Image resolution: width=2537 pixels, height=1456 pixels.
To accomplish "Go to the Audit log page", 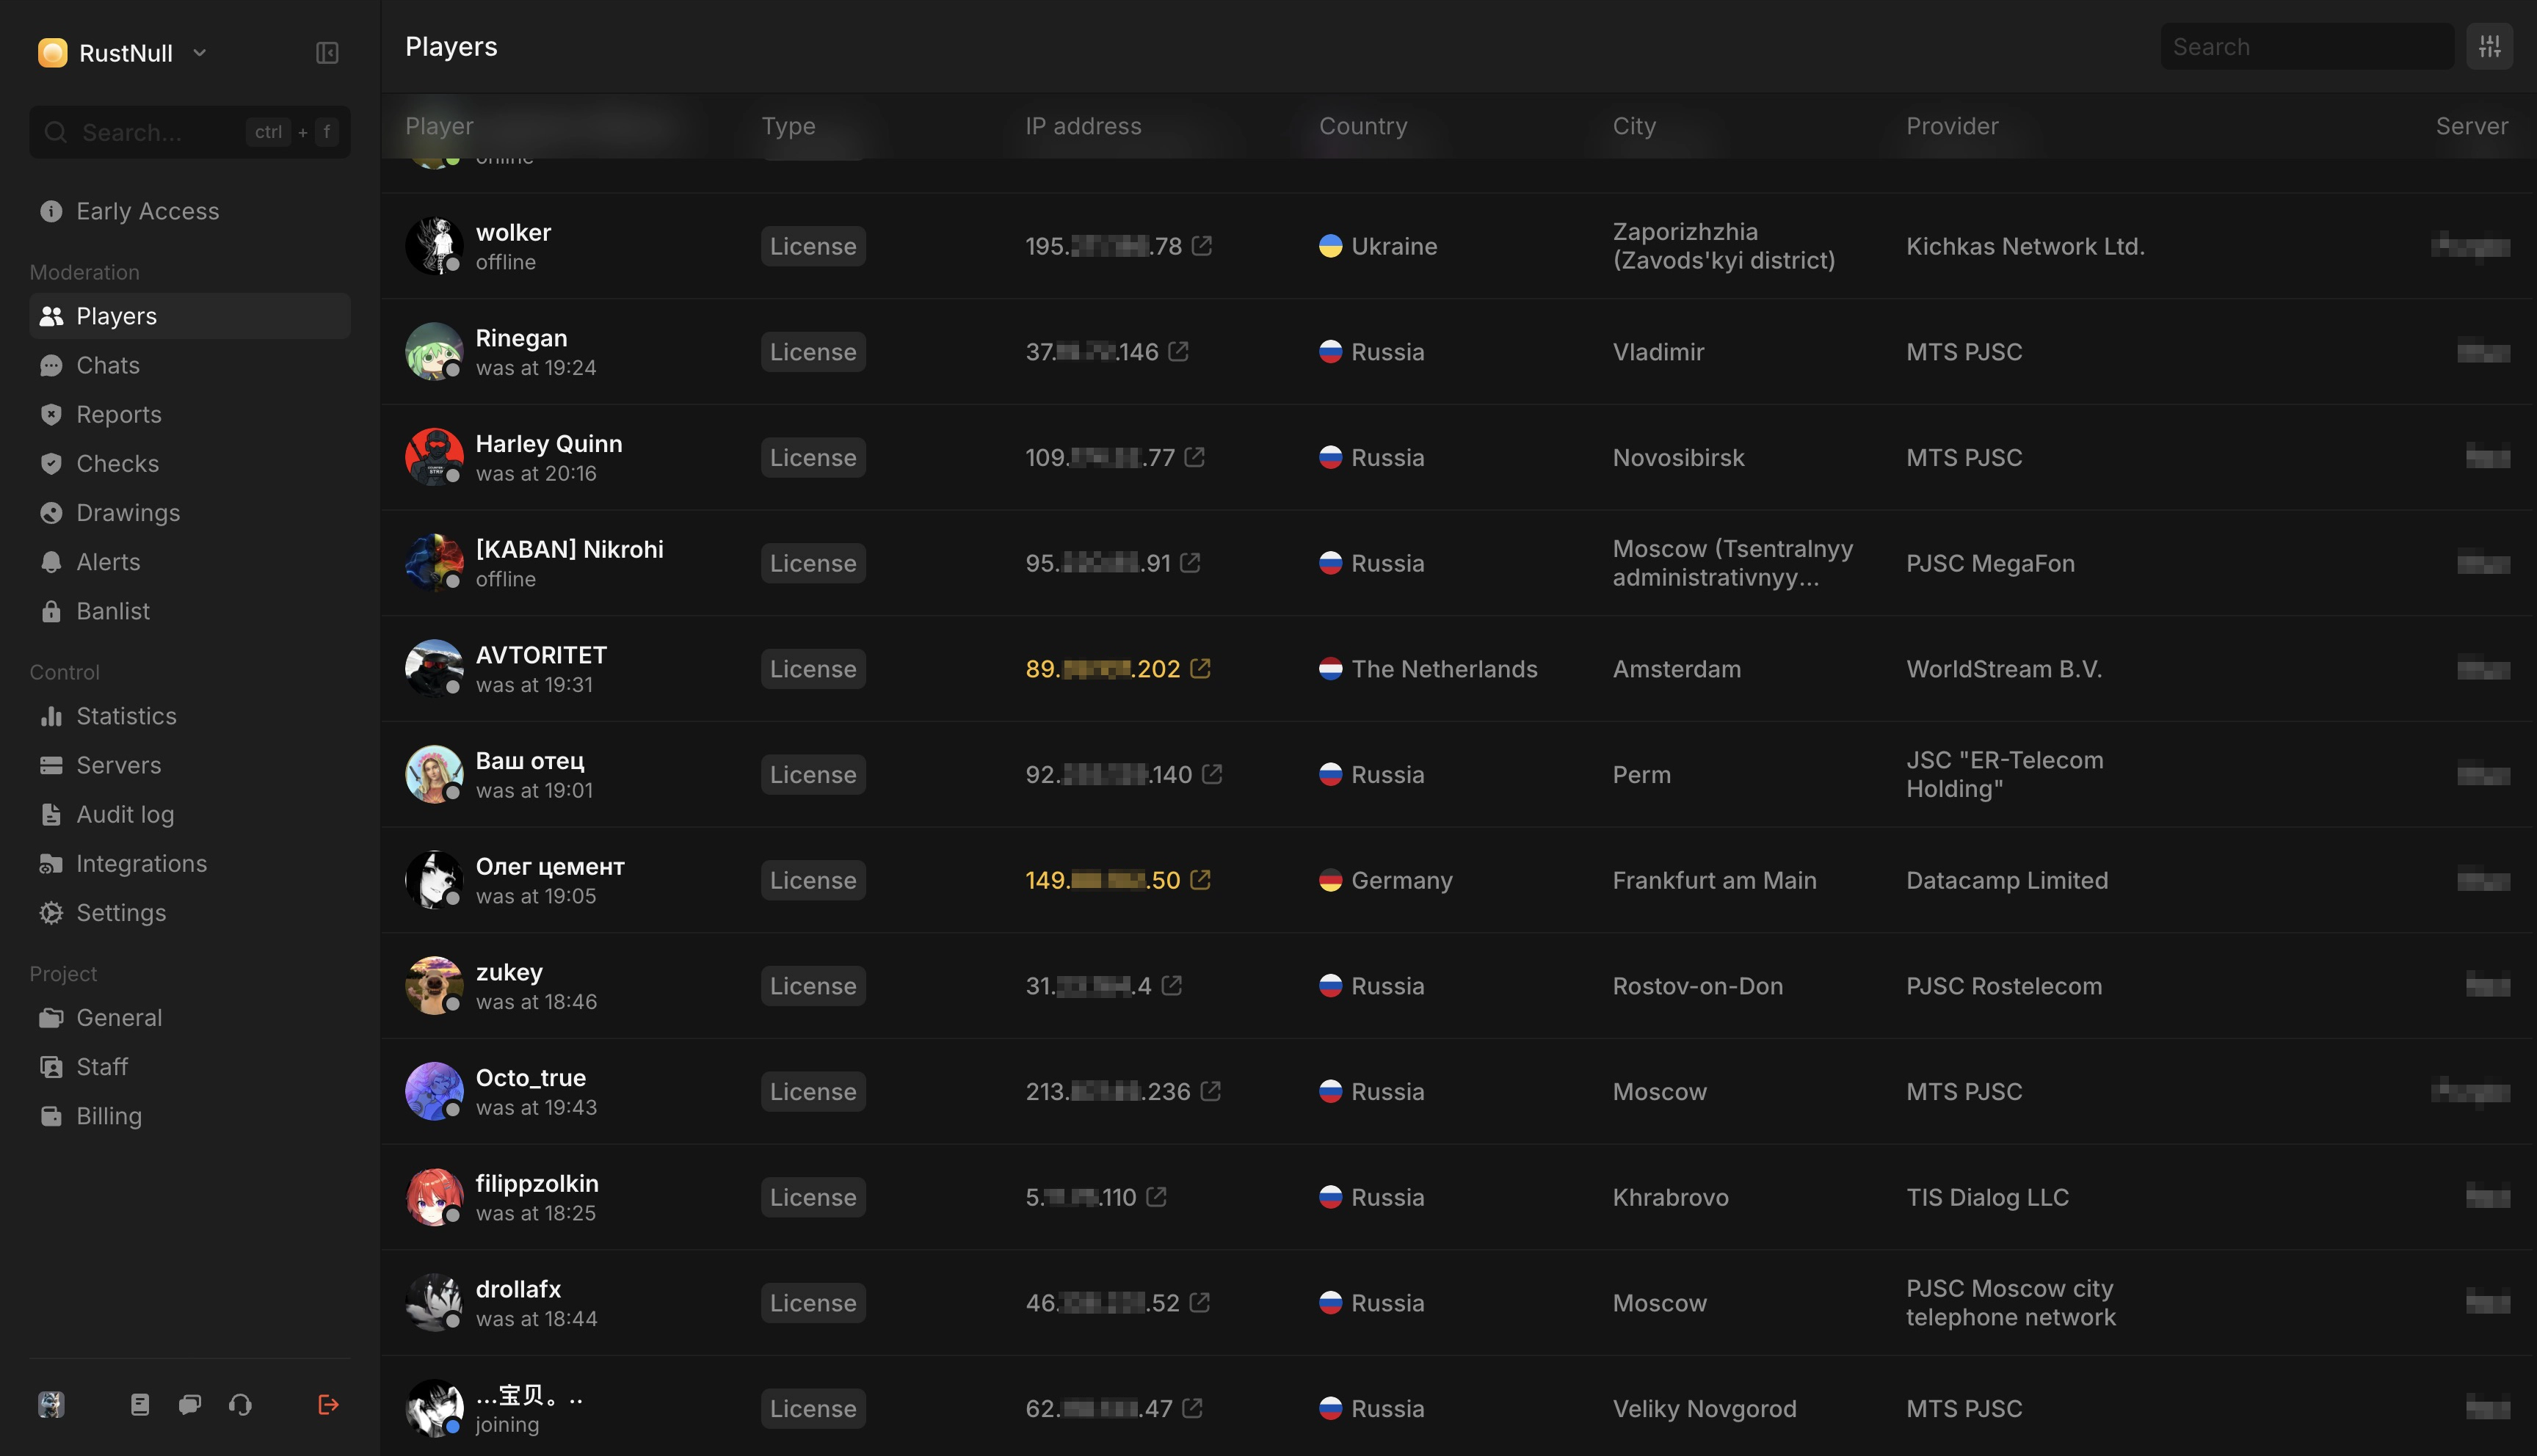I will tap(125, 814).
